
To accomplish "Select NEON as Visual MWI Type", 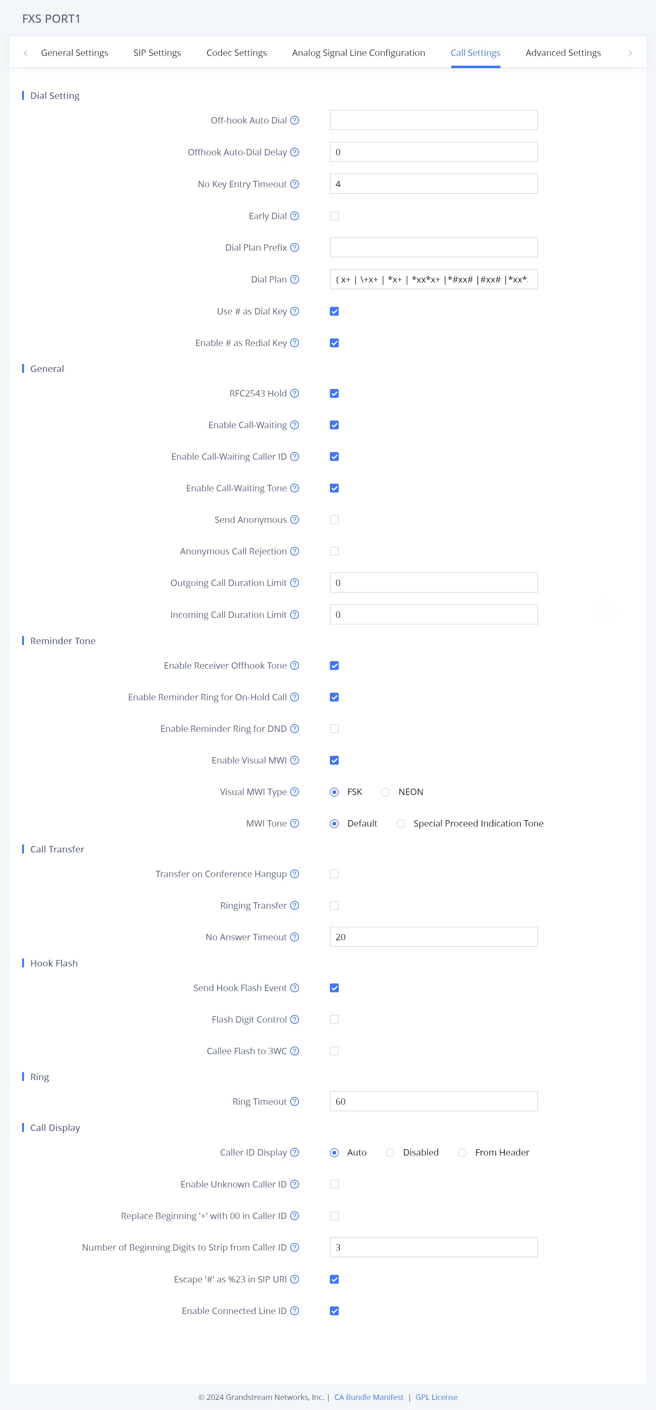I will point(386,792).
